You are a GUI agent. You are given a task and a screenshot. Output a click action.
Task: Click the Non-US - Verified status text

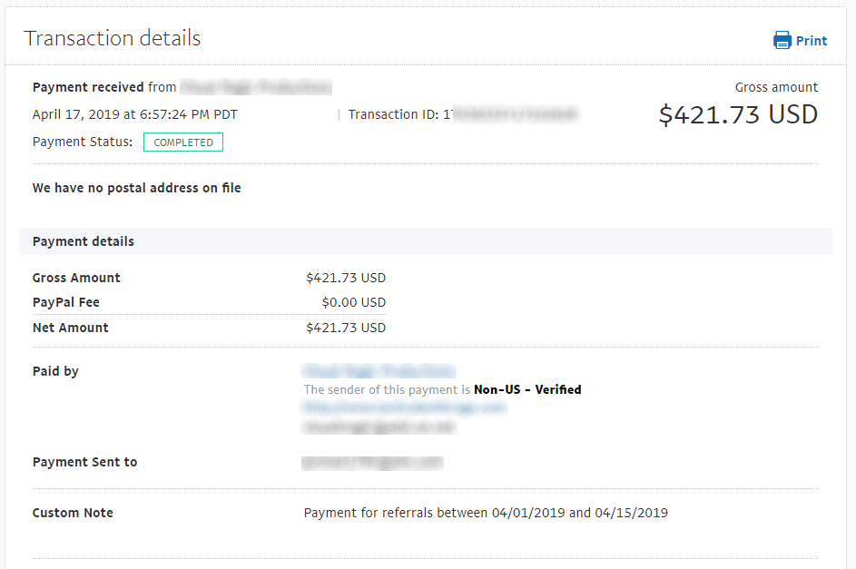click(527, 389)
